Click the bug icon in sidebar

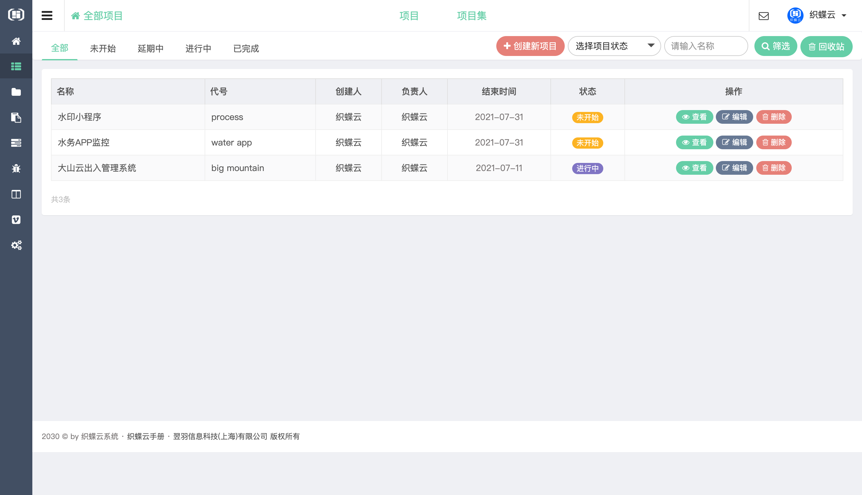16,168
